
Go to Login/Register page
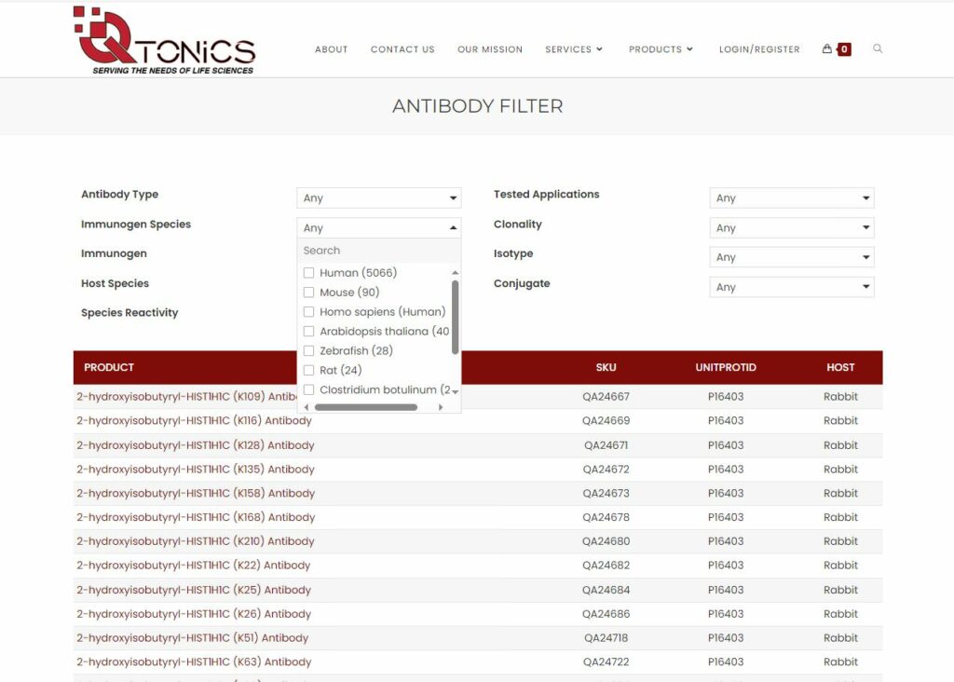(759, 49)
